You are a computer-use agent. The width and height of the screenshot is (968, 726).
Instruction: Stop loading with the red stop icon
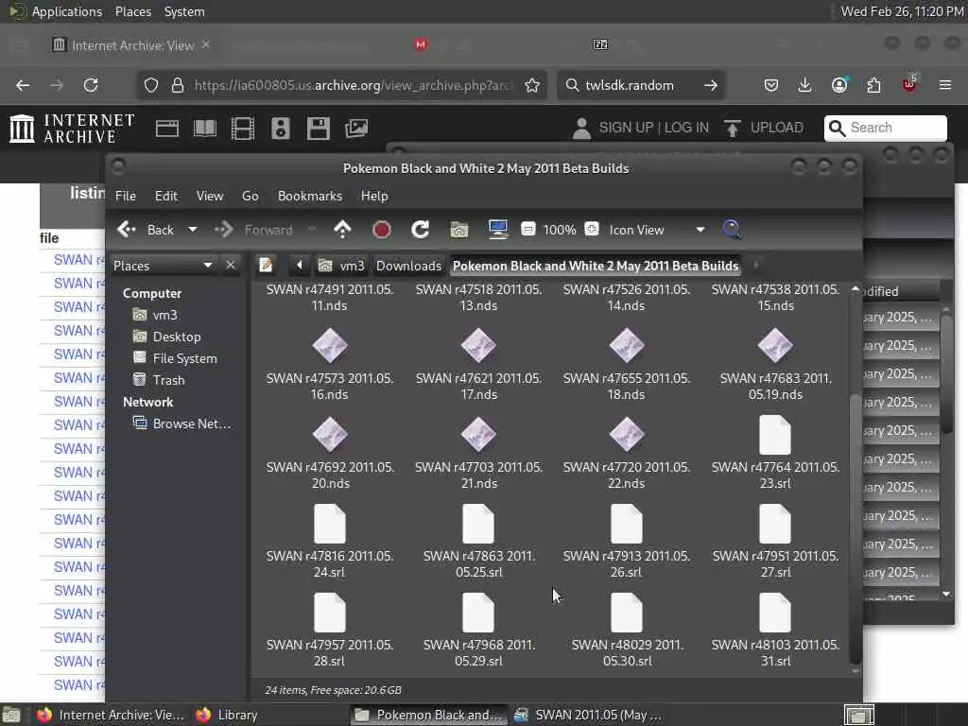(x=382, y=230)
